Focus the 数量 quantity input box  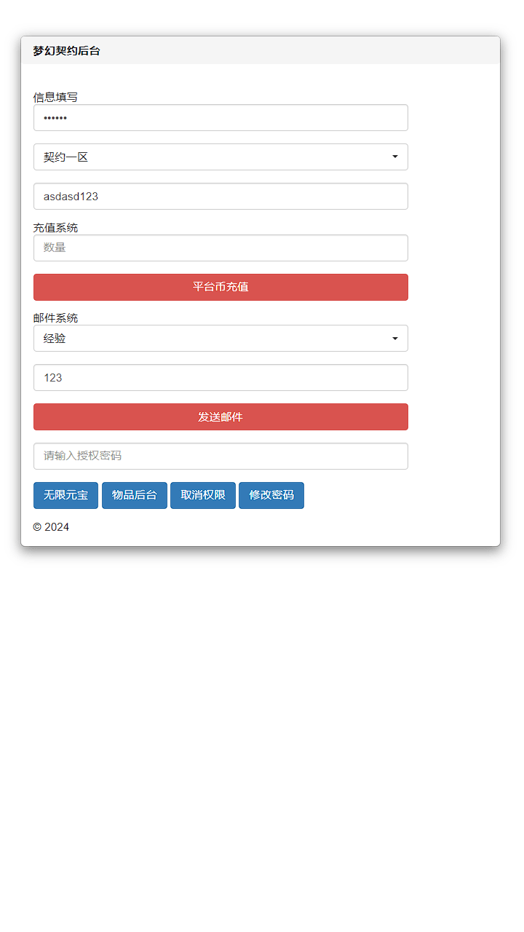pos(221,248)
